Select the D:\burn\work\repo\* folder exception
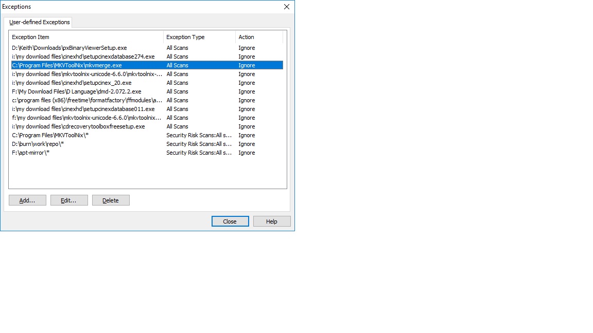 tap(38, 144)
